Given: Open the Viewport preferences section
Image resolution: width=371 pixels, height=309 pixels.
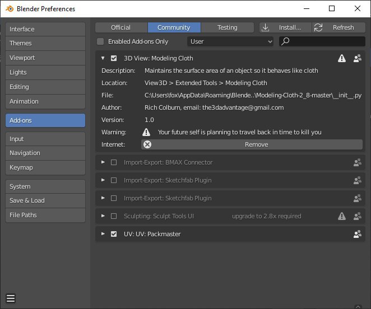Looking at the screenshot, I should pos(45,58).
